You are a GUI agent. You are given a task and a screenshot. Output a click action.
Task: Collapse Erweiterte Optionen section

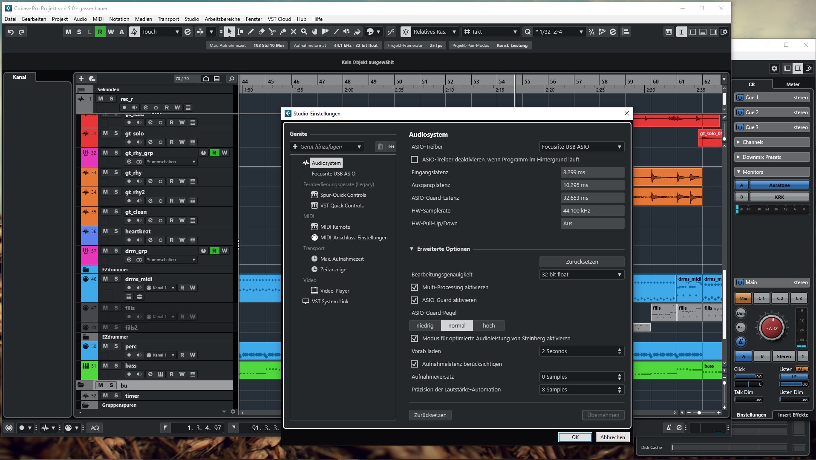pyautogui.click(x=412, y=249)
